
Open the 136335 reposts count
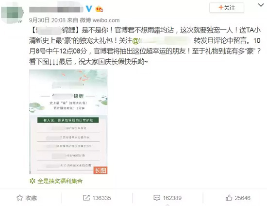(x=101, y=198)
